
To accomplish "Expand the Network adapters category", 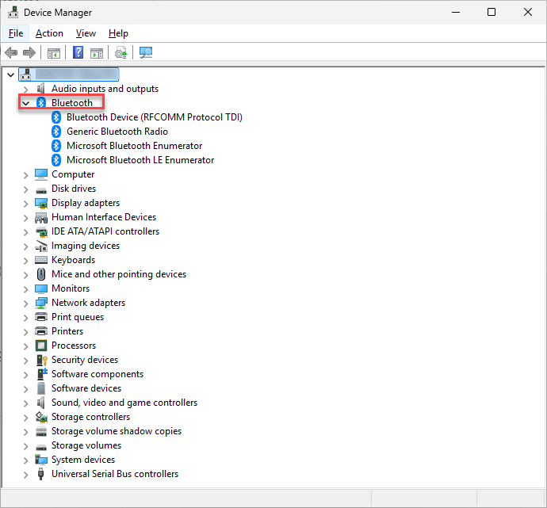I will pos(25,303).
